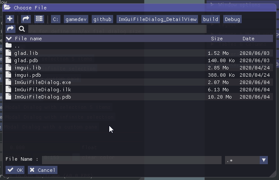Image resolution: width=279 pixels, height=180 pixels.
Task: Click the file icon next to ImGuiFileDialog.ilk
Action: (x=9, y=89)
